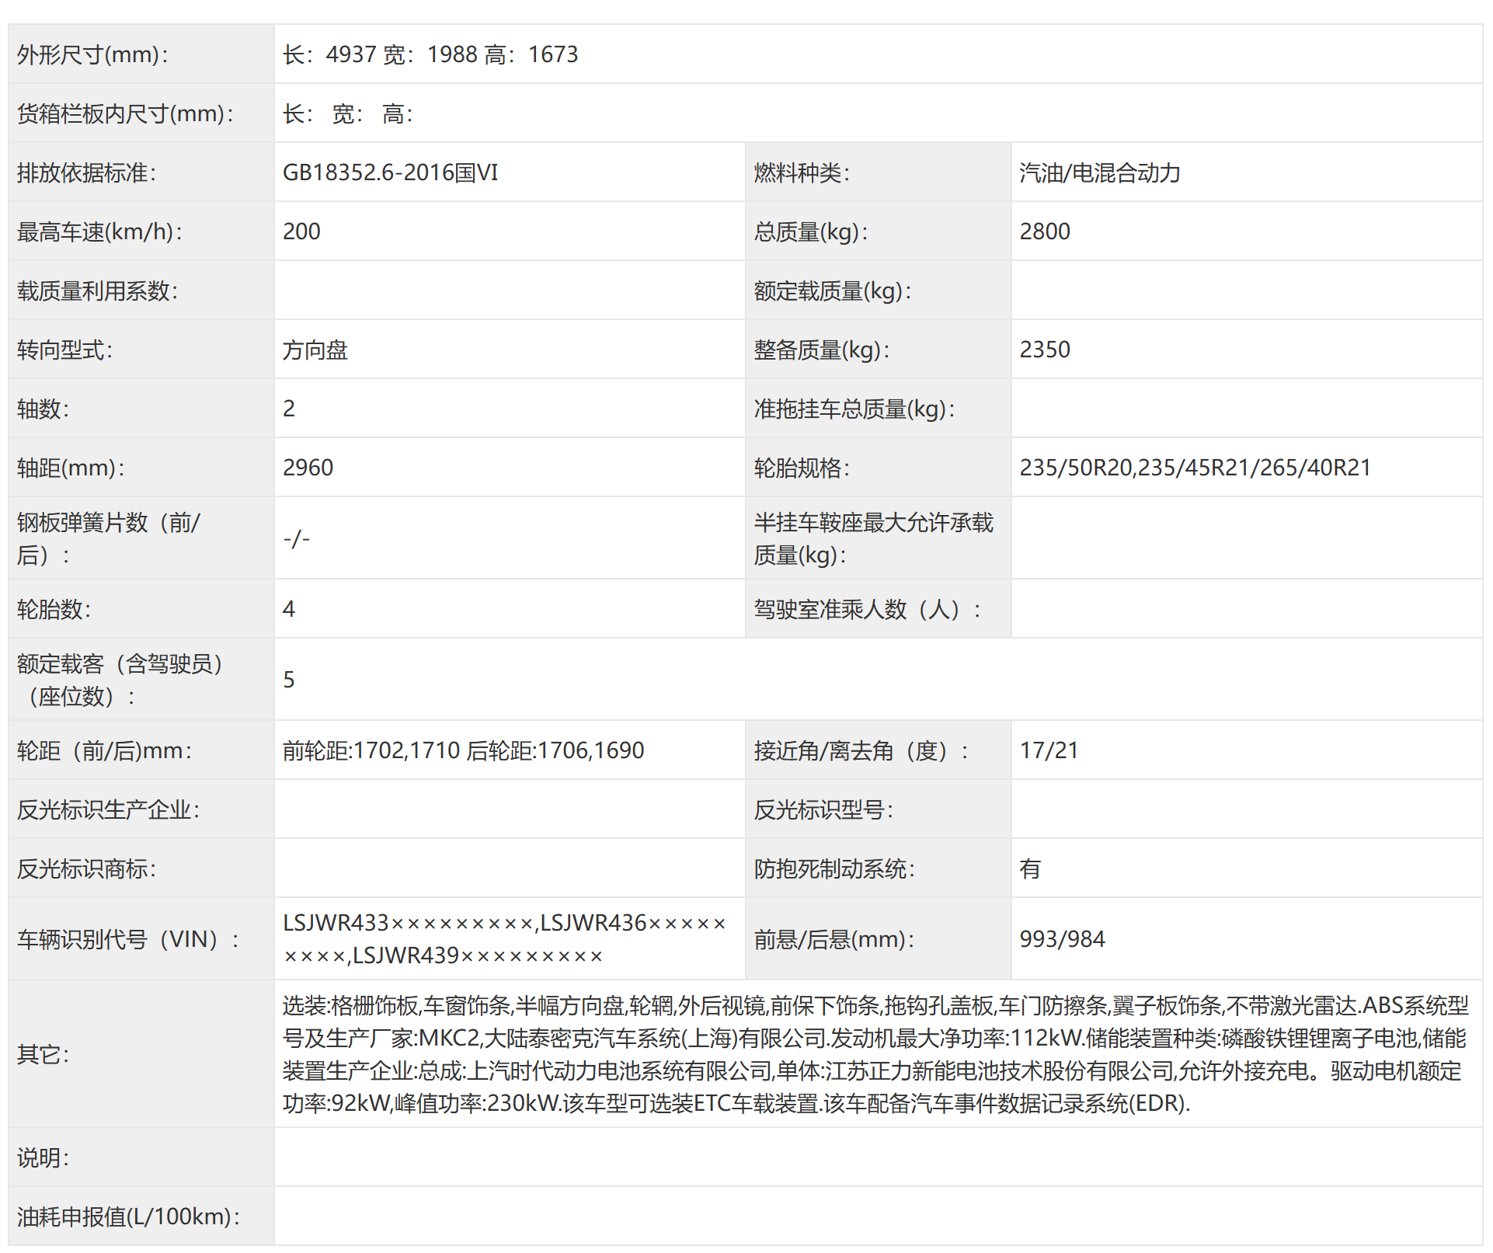Click the 反光标识型号 label
This screenshot has height=1253, width=1493.
tap(823, 809)
